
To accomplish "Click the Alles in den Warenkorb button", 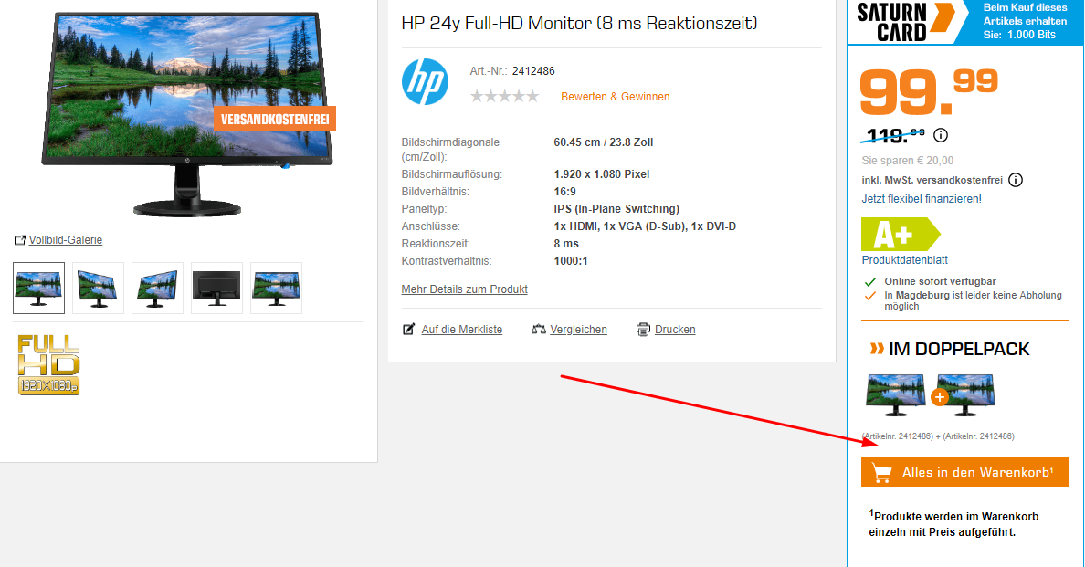I will 964,471.
